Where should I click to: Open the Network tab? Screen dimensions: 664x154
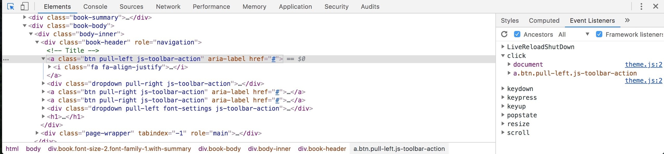pos(168,7)
